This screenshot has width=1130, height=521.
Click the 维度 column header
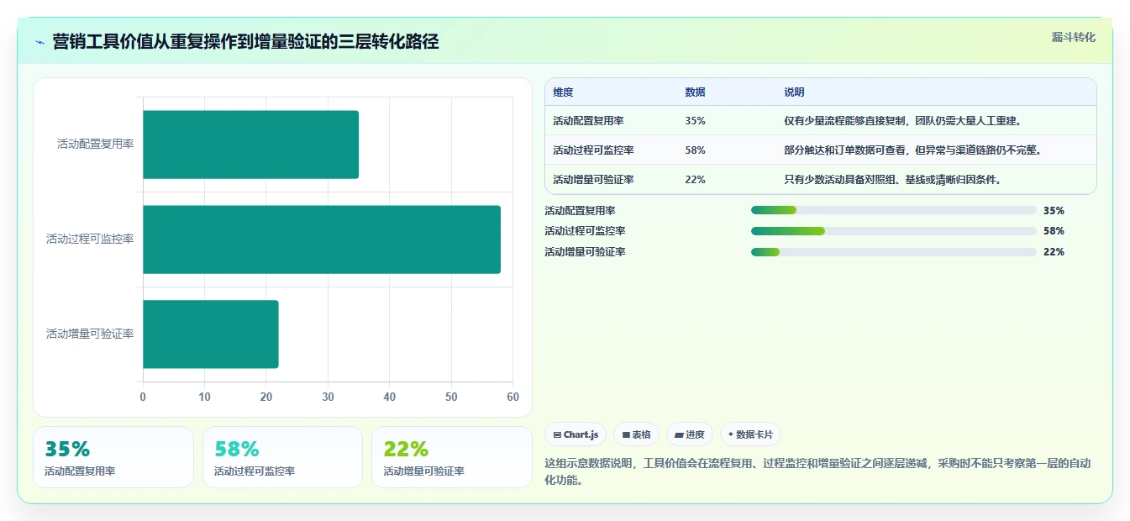pos(563,92)
